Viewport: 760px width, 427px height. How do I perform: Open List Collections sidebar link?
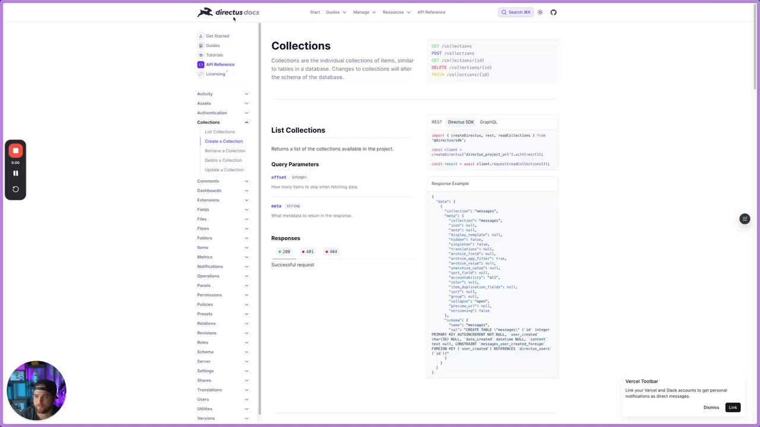tap(220, 132)
